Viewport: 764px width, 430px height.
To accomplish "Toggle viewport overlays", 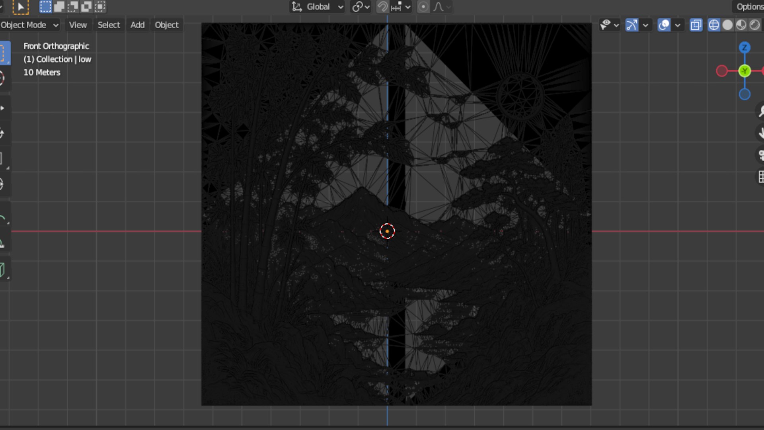I will pyautogui.click(x=664, y=25).
